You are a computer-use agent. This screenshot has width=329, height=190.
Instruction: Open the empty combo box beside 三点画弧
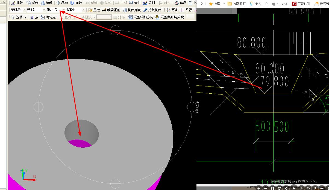(x=104, y=17)
